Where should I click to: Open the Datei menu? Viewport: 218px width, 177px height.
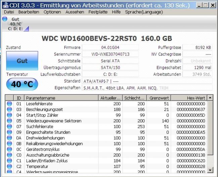(x=9, y=12)
